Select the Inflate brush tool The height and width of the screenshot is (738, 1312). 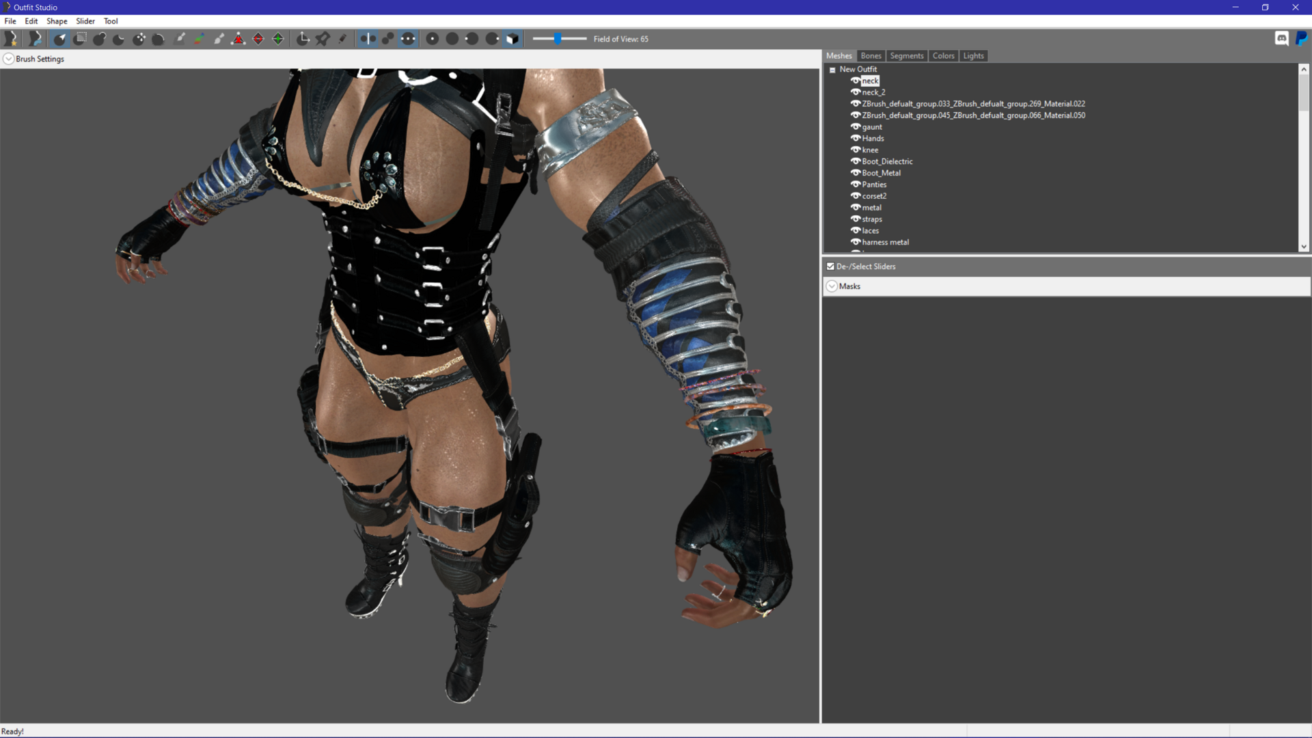click(100, 39)
